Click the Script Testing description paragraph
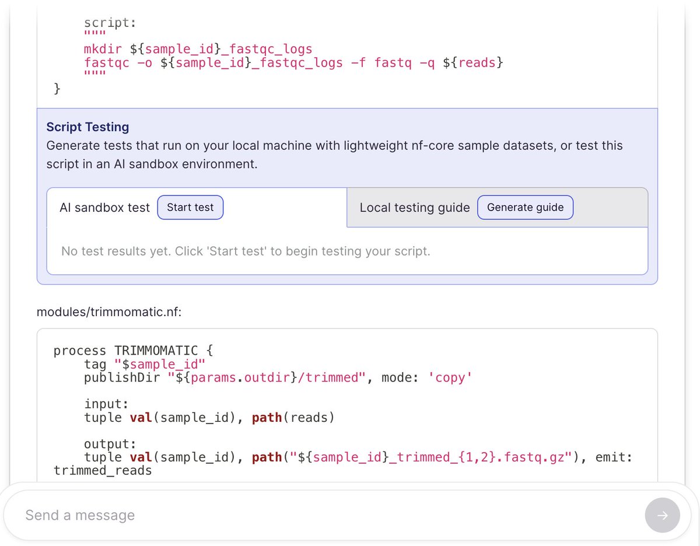The image size is (700, 546). (334, 155)
